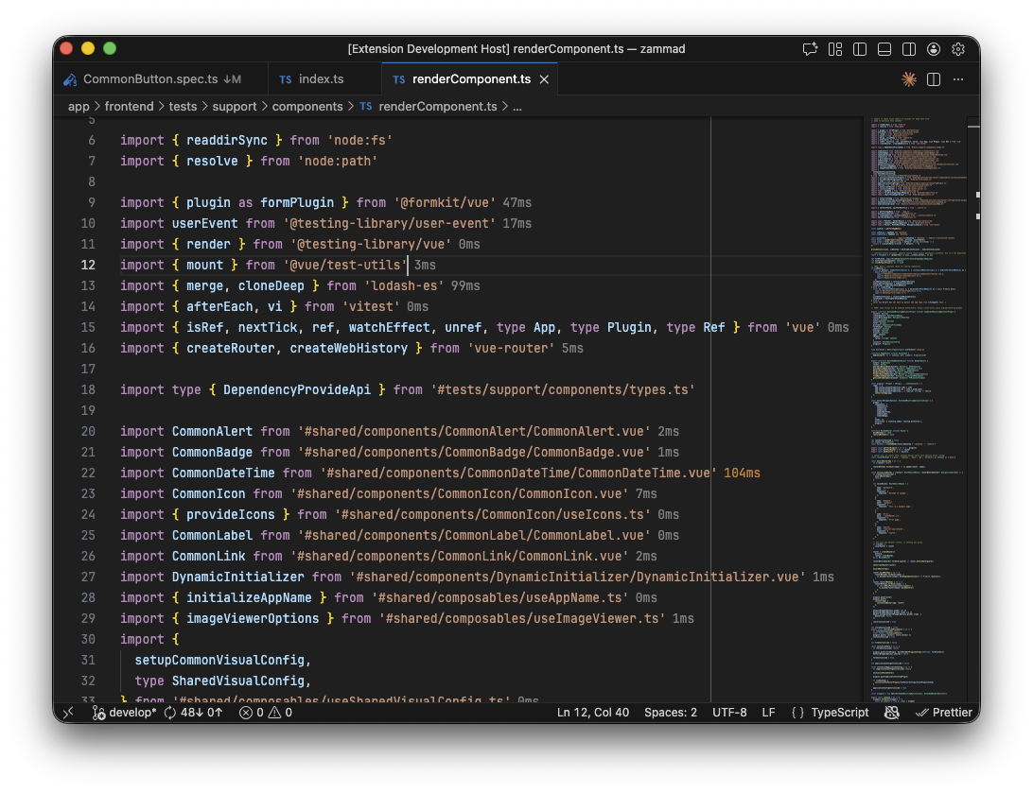The height and width of the screenshot is (793, 1033).
Task: Click 'Ln 12, Col 40' cursor position
Action: click(x=593, y=713)
